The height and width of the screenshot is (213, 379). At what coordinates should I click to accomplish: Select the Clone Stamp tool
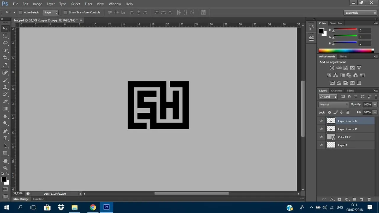[x=5, y=87]
